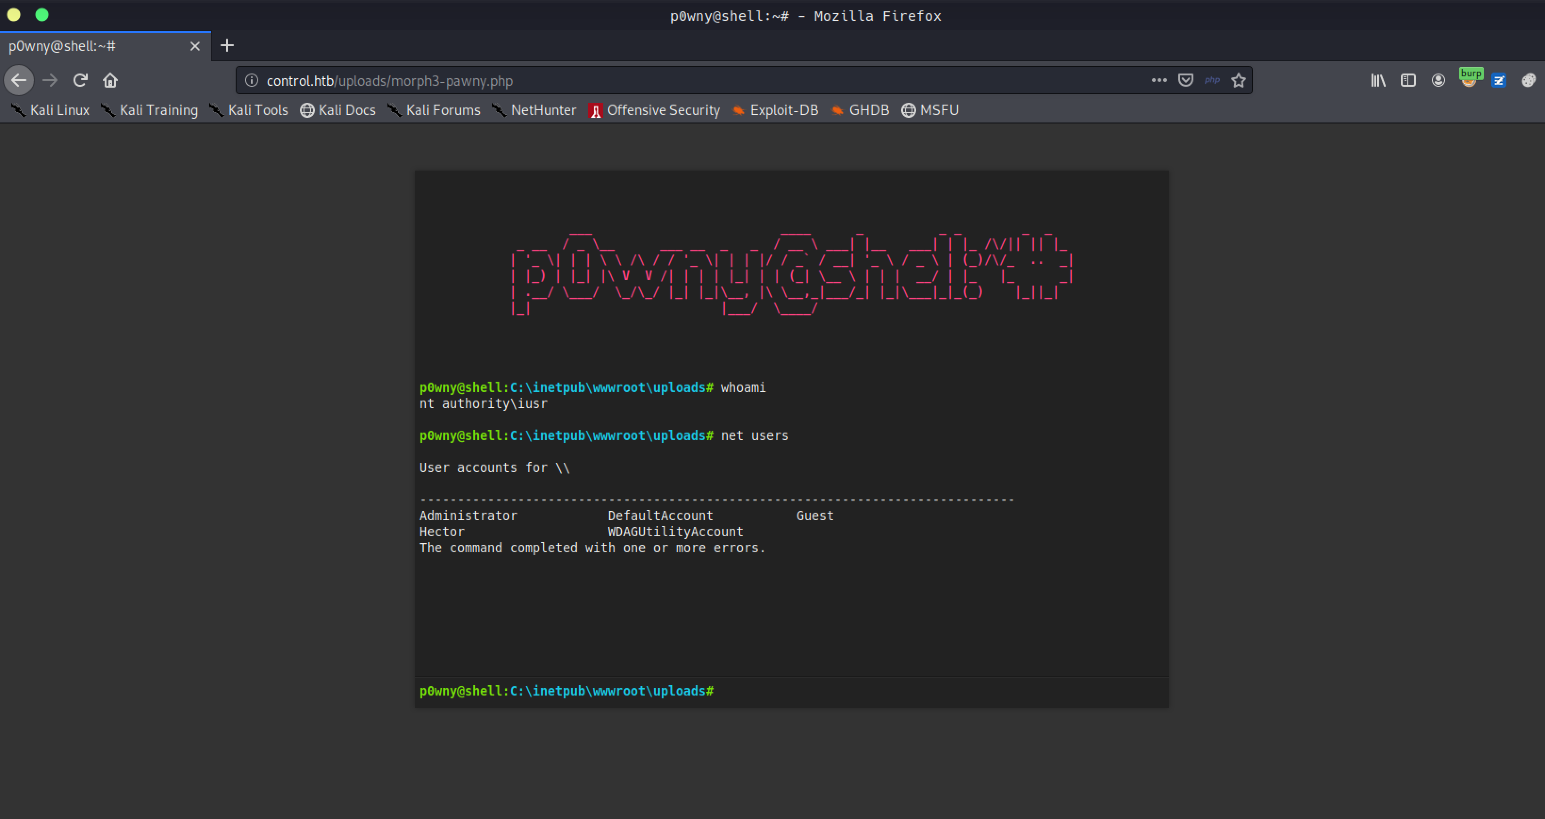Open the NetHunter bookmark
The width and height of the screenshot is (1545, 819).
coord(534,110)
